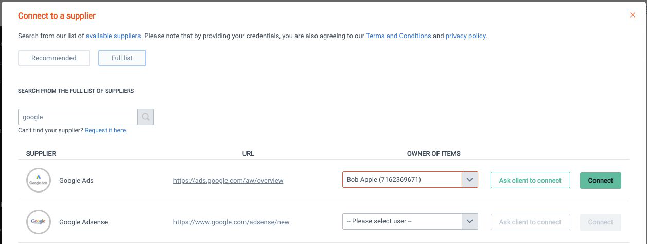Click the Request it here link
The image size is (647, 244).
tap(106, 130)
